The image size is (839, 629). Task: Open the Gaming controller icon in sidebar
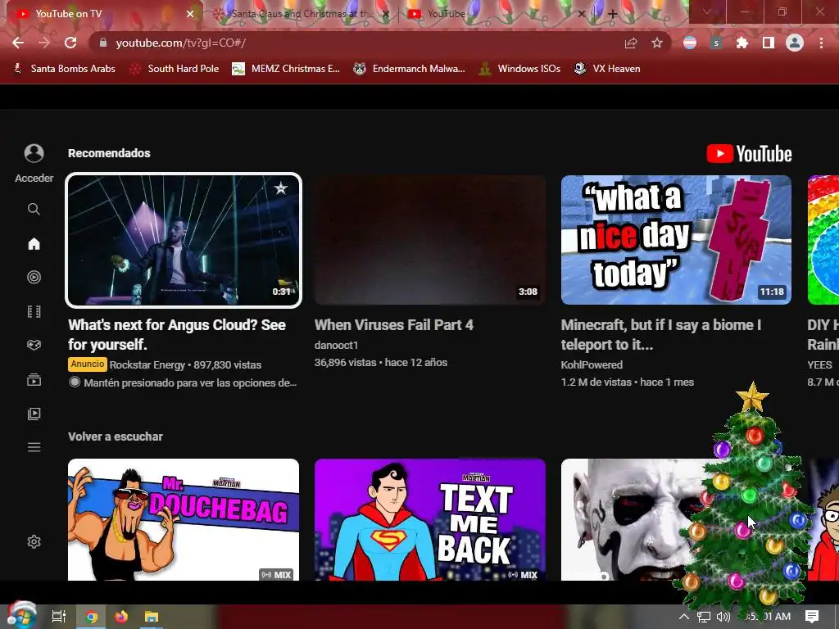34,345
